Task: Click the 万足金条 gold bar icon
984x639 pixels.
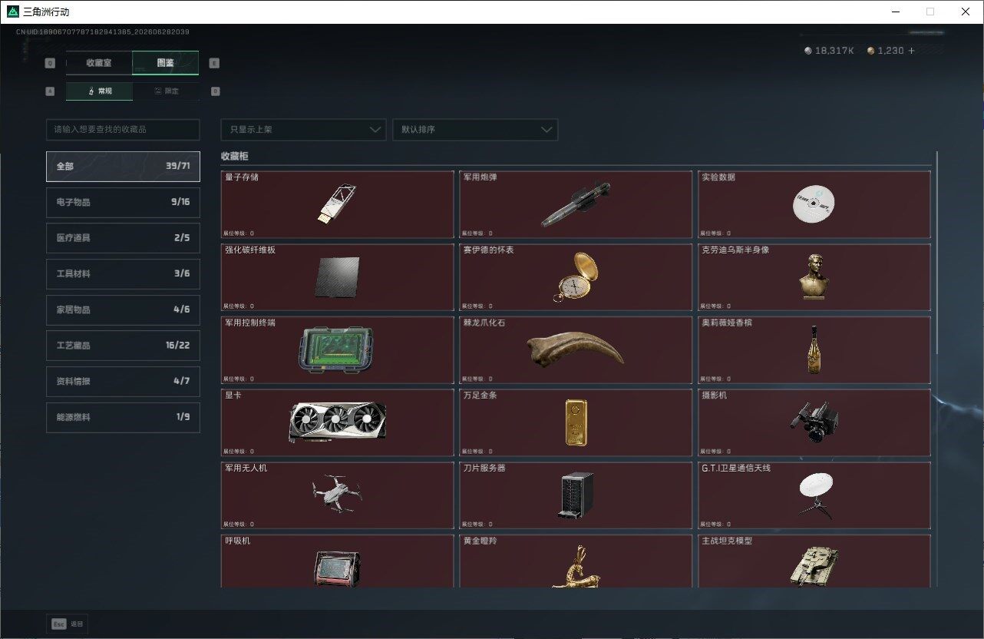Action: click(576, 422)
